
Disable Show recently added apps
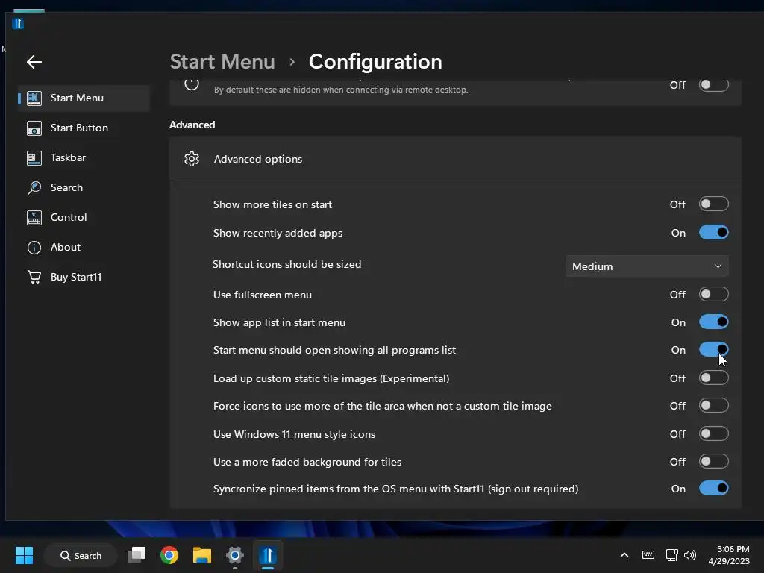[x=714, y=233]
